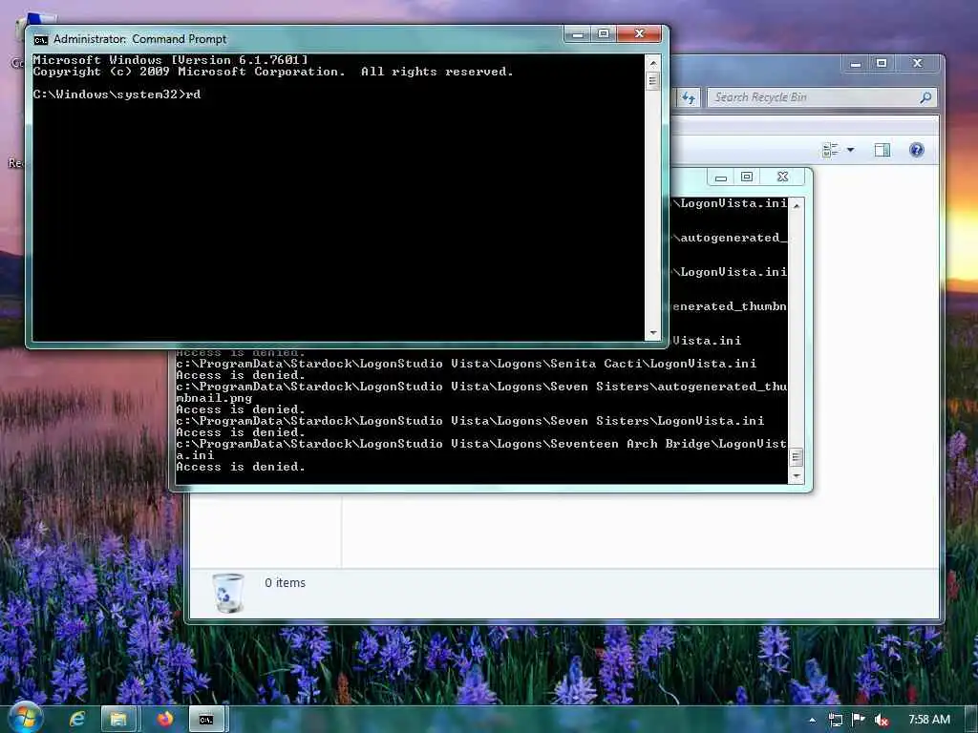
Task: Close the Recycle Bin window
Action: (918, 63)
